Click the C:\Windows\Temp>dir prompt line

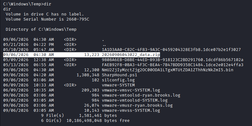point(27,4)
